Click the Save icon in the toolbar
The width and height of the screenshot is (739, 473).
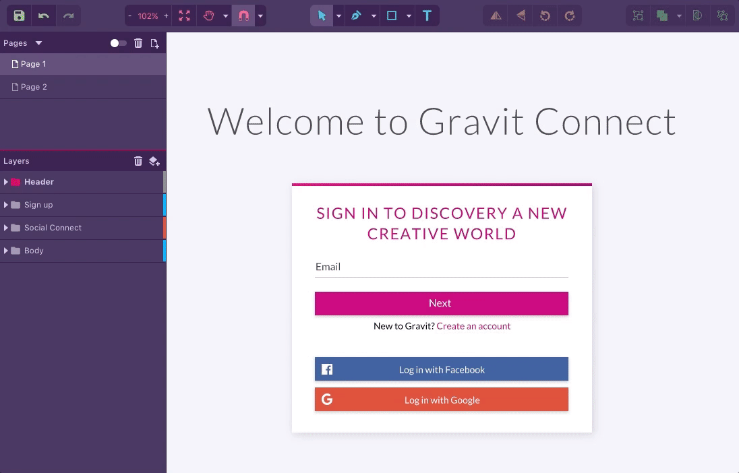pyautogui.click(x=19, y=15)
